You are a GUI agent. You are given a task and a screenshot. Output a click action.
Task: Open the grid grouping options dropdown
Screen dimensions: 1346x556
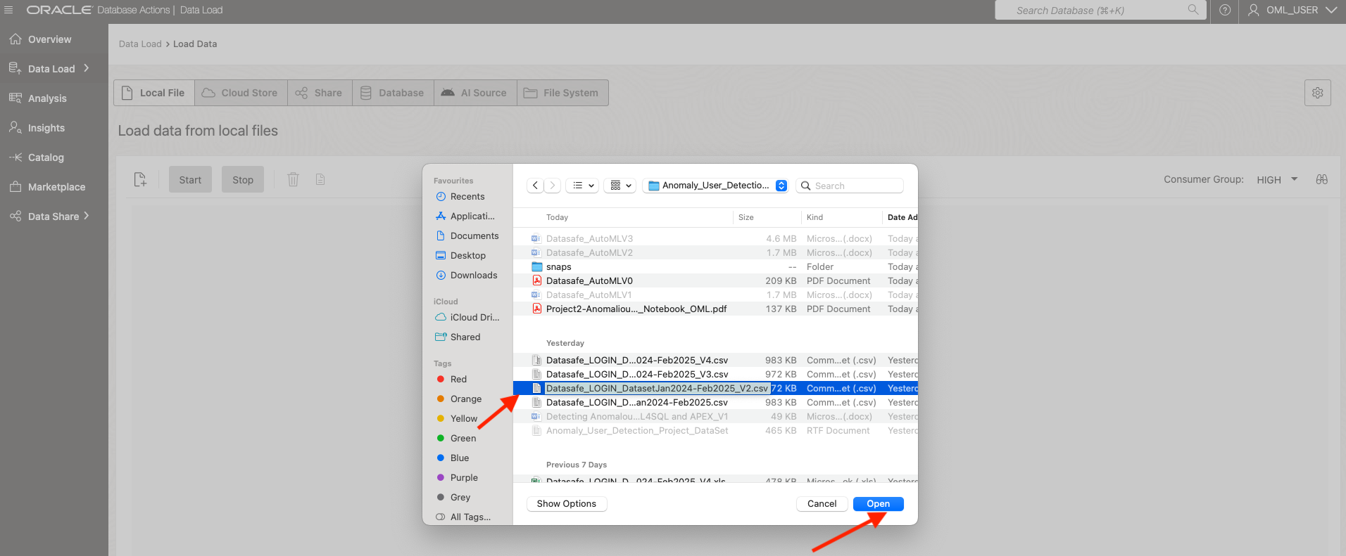[621, 186]
